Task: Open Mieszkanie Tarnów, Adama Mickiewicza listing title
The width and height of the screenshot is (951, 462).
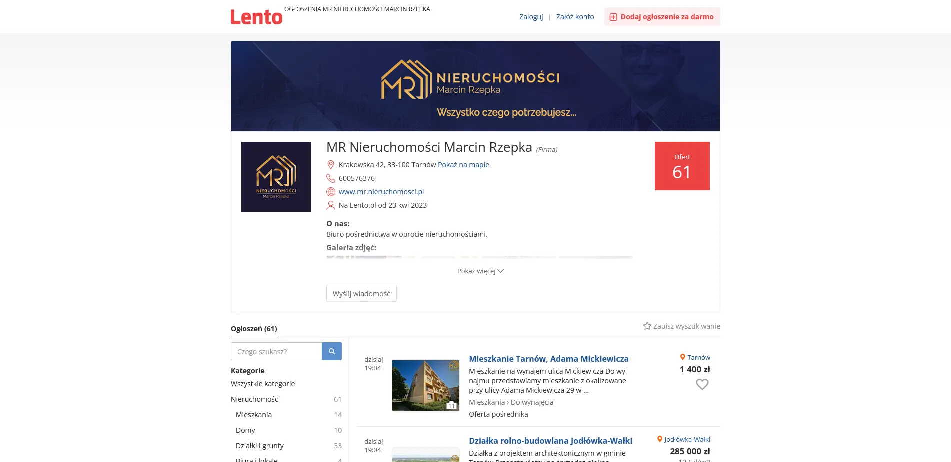Action: pos(549,359)
